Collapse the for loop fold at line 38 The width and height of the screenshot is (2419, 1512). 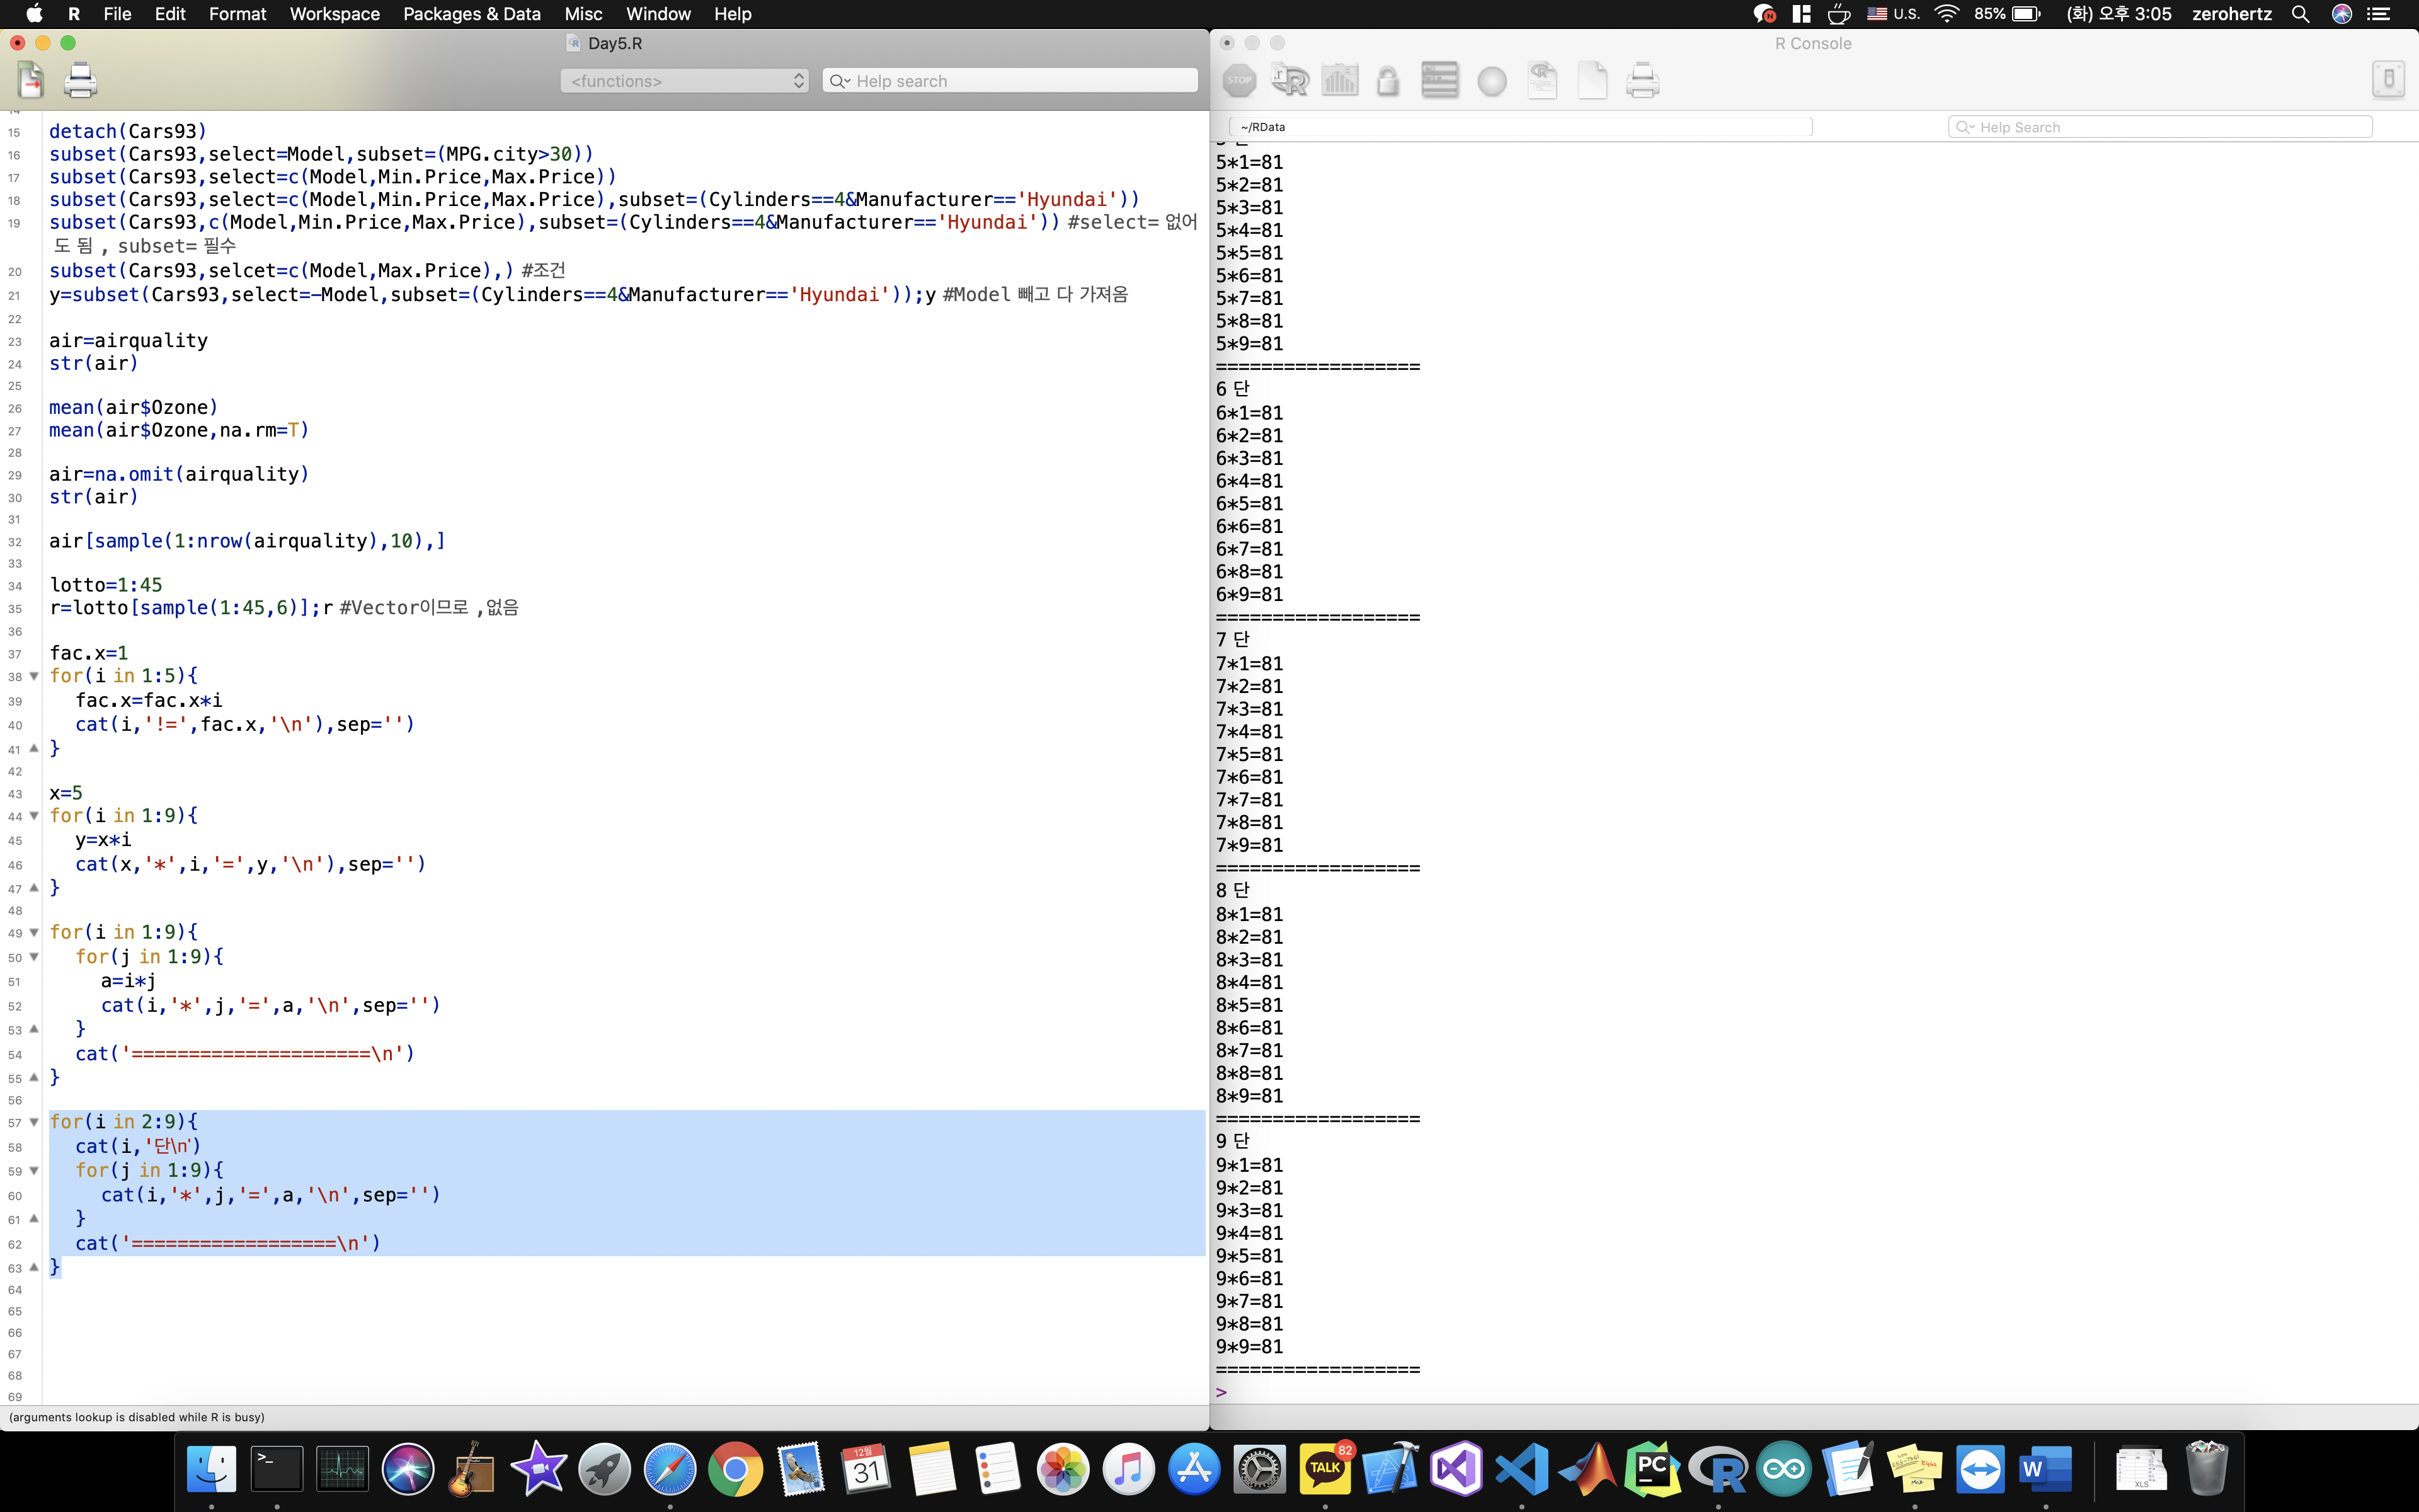[x=34, y=676]
